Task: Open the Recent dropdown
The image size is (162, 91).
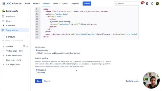Action: coord(36,4)
